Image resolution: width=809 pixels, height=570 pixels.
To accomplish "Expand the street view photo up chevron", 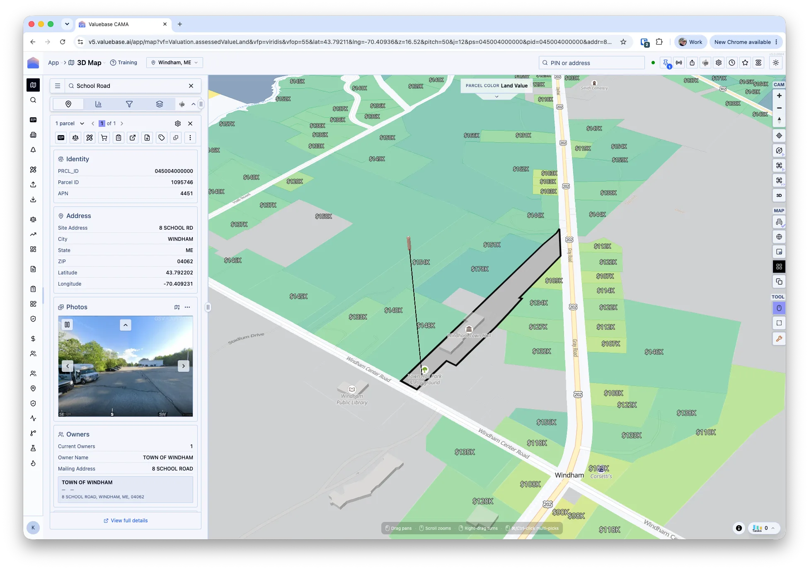I will [126, 325].
